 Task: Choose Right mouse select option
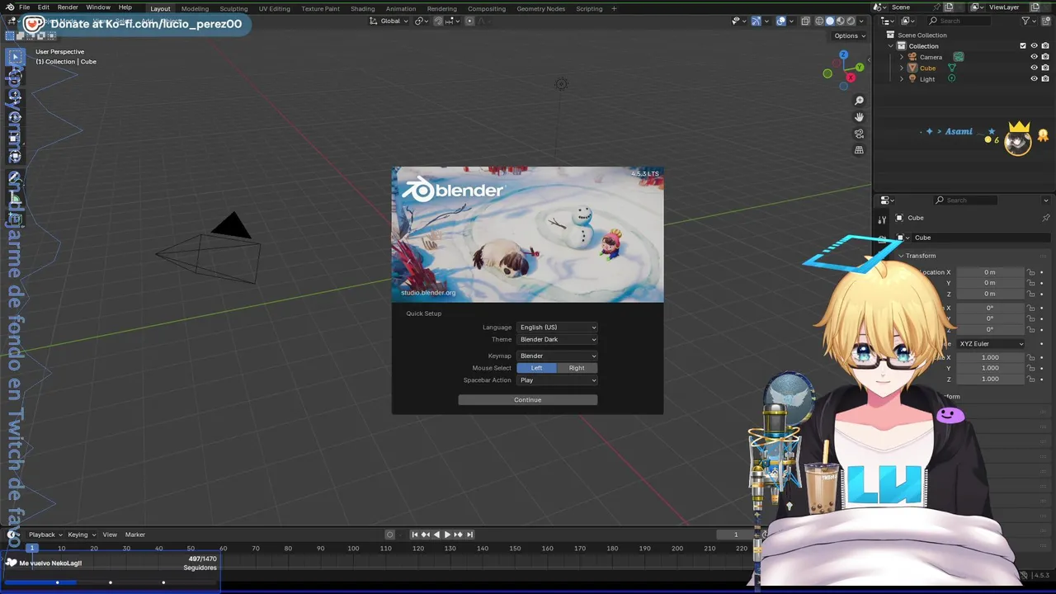[577, 368]
